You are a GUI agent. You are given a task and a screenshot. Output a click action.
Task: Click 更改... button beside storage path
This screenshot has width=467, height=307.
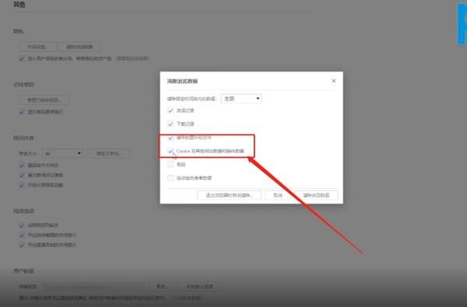click(x=163, y=287)
